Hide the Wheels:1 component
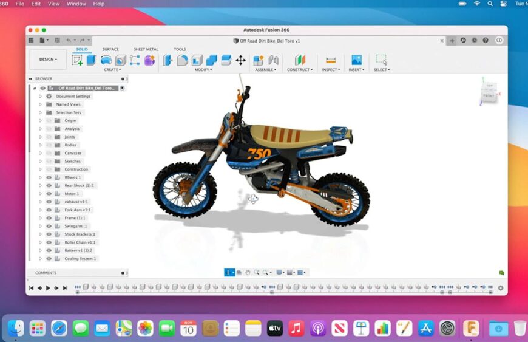This screenshot has width=528, height=342. point(49,177)
